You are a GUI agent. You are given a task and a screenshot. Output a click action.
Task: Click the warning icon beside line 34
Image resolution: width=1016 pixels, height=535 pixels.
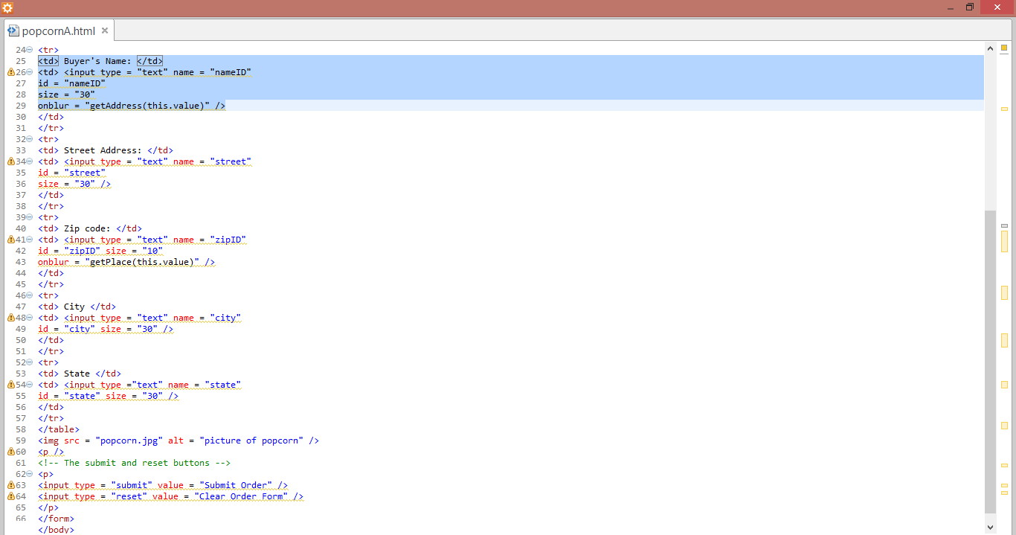click(x=11, y=161)
